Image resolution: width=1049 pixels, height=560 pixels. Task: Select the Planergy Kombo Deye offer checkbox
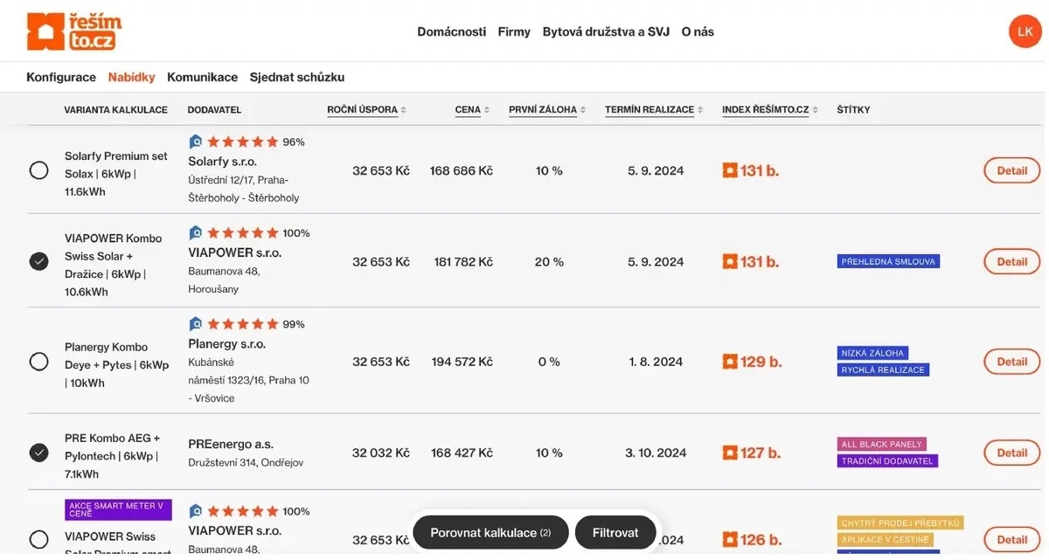pyautogui.click(x=38, y=362)
